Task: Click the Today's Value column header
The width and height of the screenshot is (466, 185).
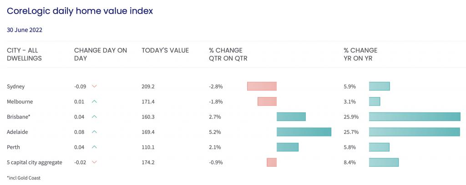Action: click(165, 50)
